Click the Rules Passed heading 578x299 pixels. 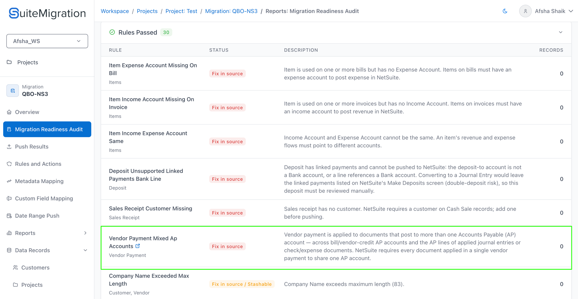coord(138,32)
